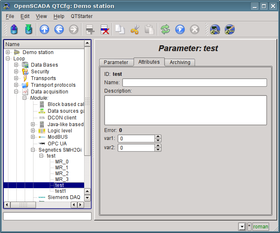Expand the Demo station tree node
The width and height of the screenshot is (280, 233).
click(8, 52)
